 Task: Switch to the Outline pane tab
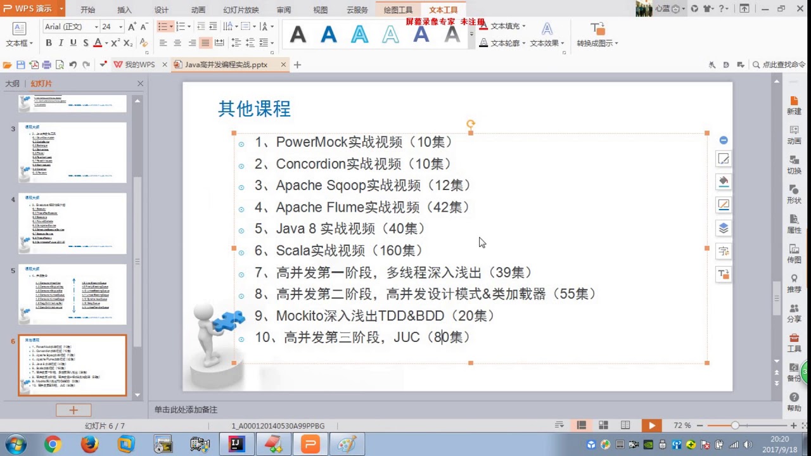[12, 84]
